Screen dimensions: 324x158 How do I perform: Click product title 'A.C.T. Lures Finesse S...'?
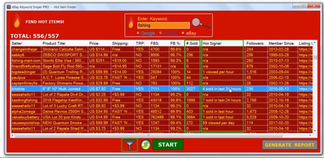[64, 78]
